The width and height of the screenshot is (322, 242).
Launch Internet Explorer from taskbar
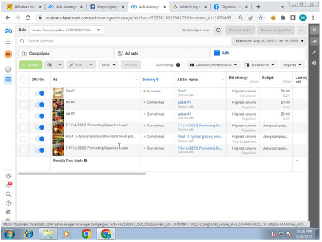[29, 234]
